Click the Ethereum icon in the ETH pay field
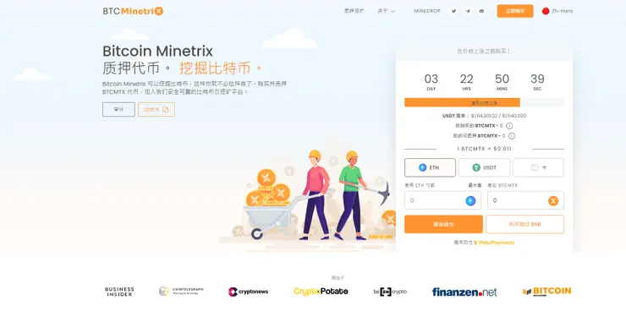This screenshot has height=317, width=626. coord(470,200)
